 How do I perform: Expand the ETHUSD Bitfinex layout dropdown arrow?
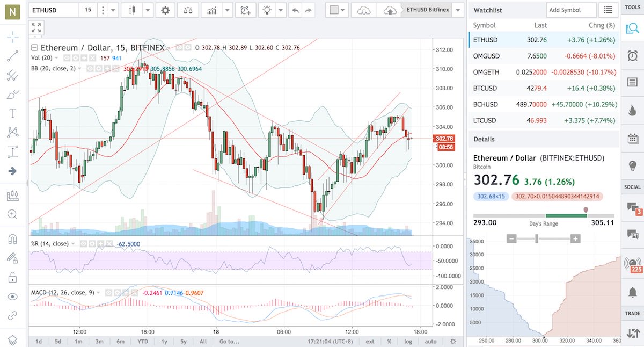[458, 10]
